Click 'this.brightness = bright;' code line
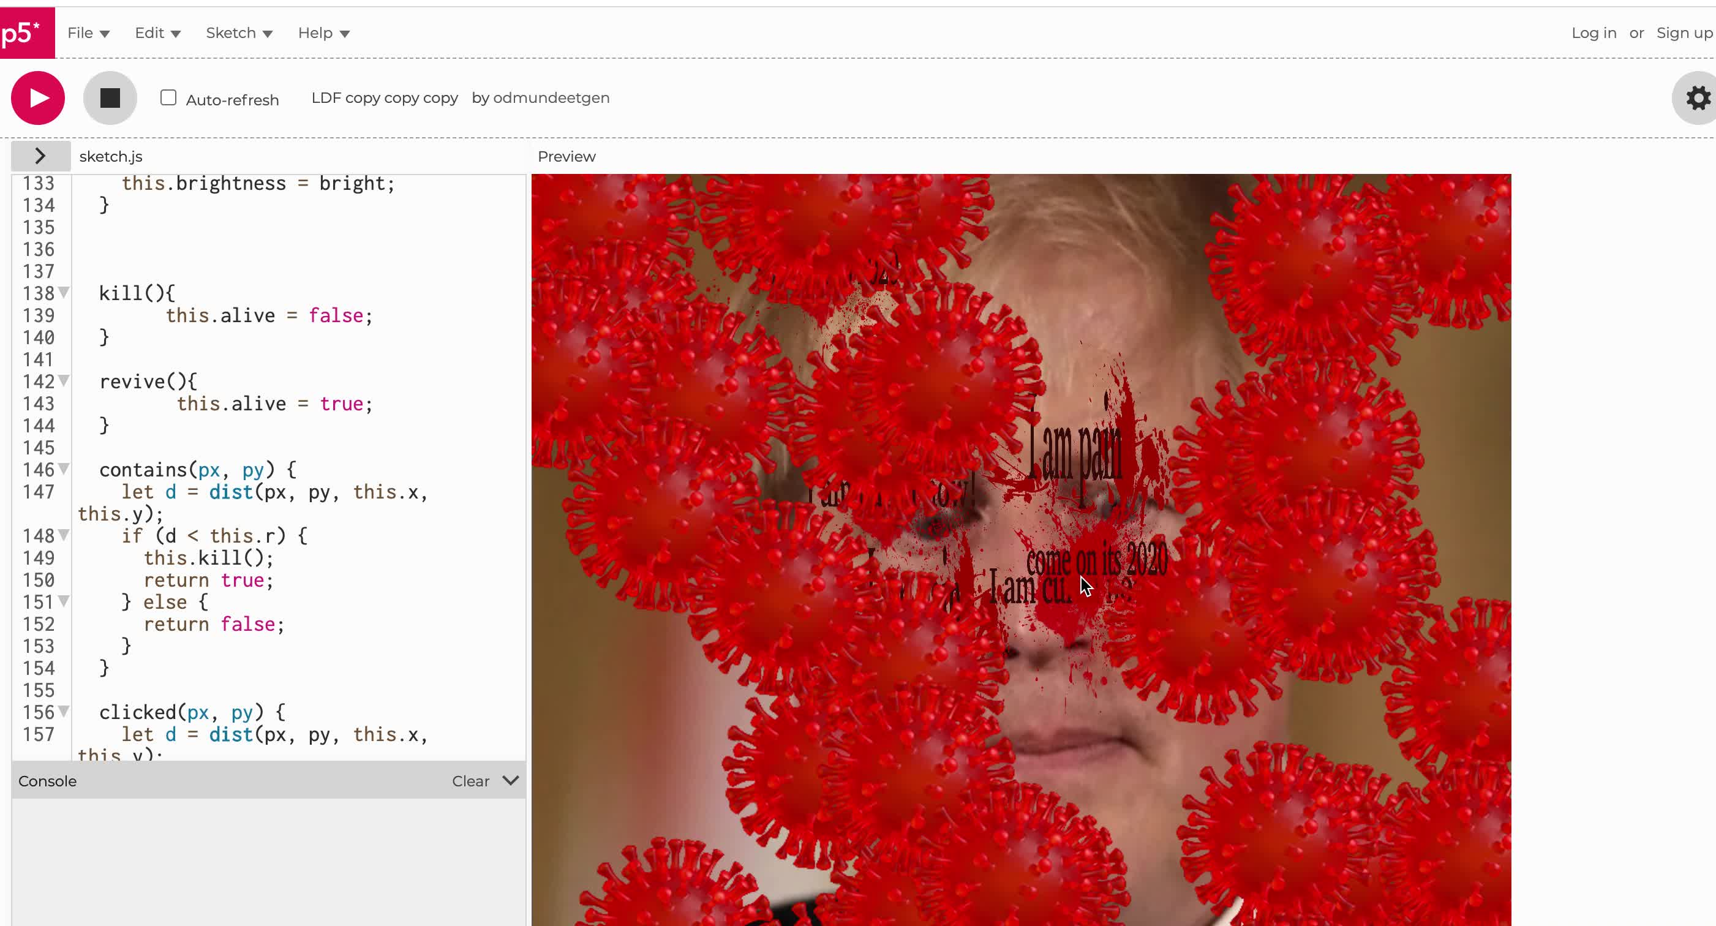Viewport: 1716px width, 926px height. [x=258, y=183]
